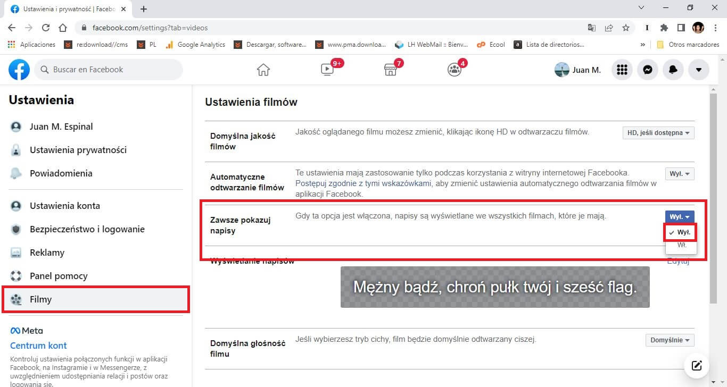Click the translate page icon
The image size is (727, 387).
(x=592, y=28)
